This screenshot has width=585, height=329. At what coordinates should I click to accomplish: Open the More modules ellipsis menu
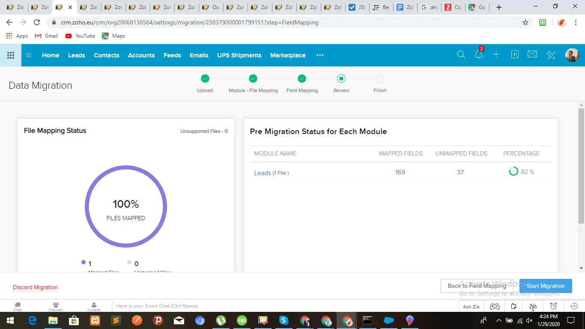click(x=320, y=55)
